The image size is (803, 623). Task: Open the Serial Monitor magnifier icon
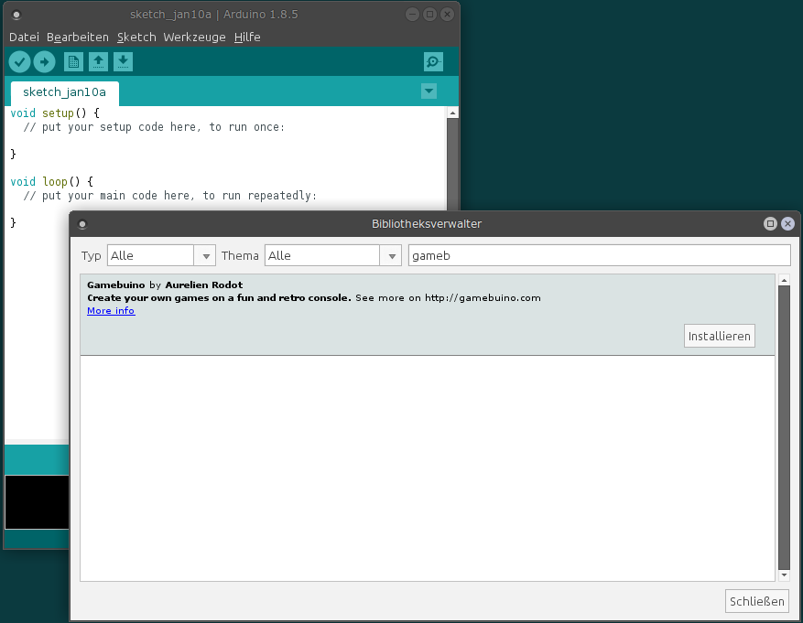[x=433, y=61]
